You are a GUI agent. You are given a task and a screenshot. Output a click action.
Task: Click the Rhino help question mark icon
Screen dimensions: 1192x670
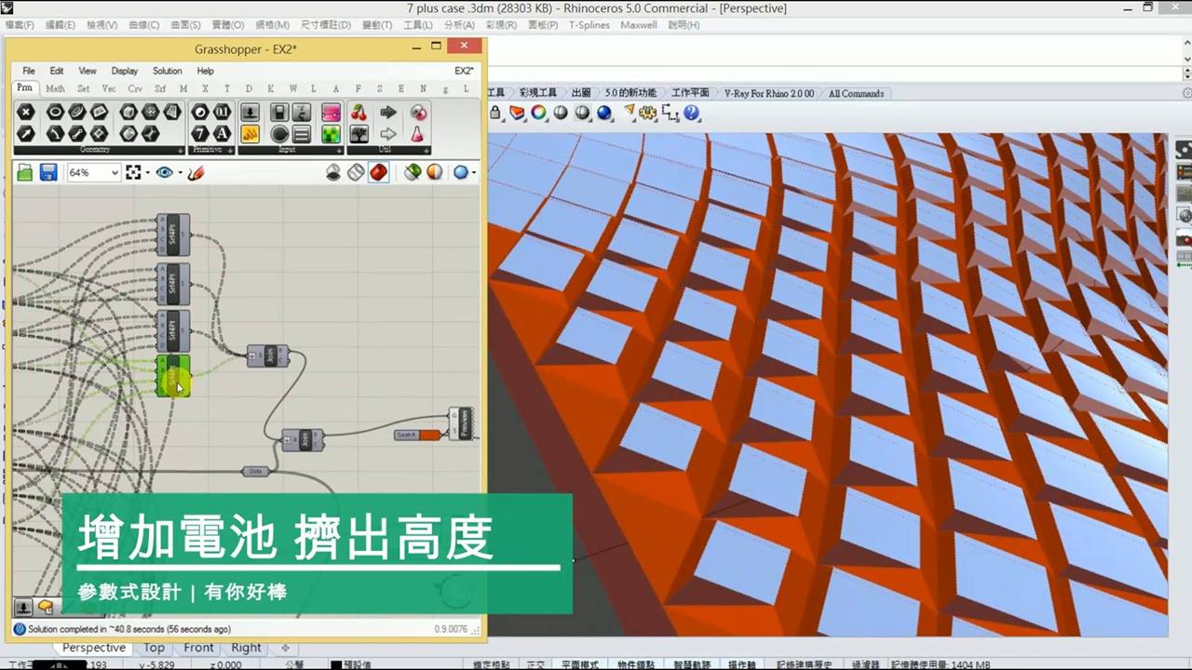(x=691, y=113)
